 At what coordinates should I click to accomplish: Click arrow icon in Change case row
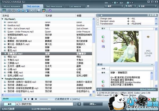(x=128, y=19)
